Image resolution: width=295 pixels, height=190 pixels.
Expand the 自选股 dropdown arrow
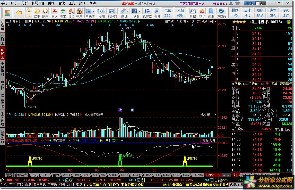pos(93,11)
